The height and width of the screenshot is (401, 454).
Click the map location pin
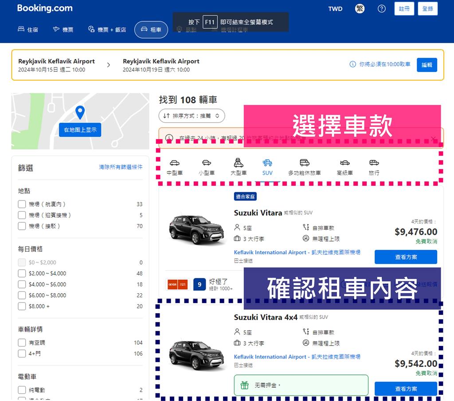pyautogui.click(x=80, y=112)
